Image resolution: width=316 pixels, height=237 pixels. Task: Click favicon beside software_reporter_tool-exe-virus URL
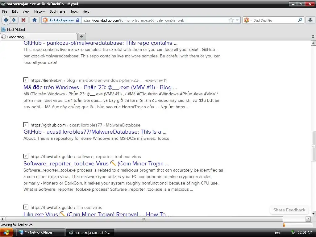26,156
